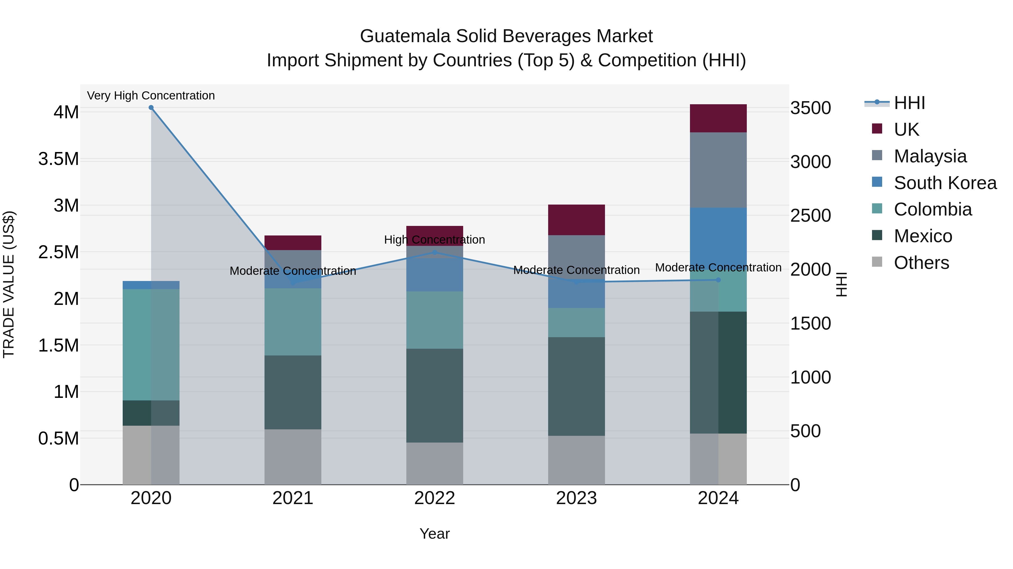Toggle the Malaysia legend entry
1013x569 pixels.
pos(919,156)
